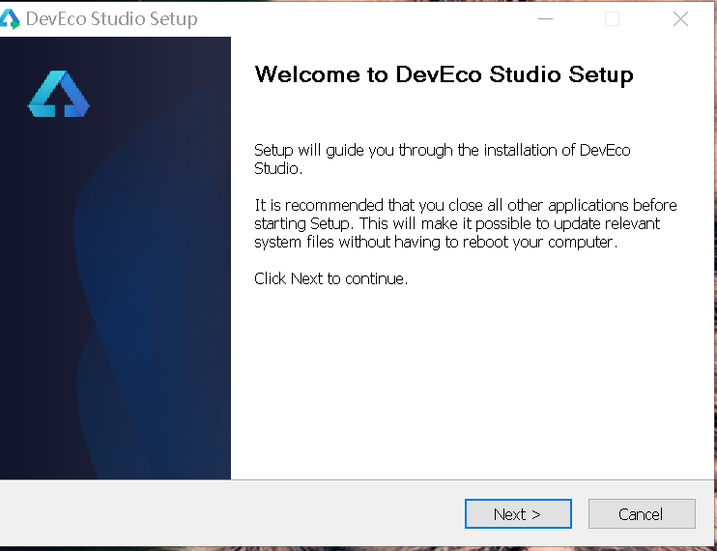Click the paragraph recommending closing other applications

click(x=465, y=223)
